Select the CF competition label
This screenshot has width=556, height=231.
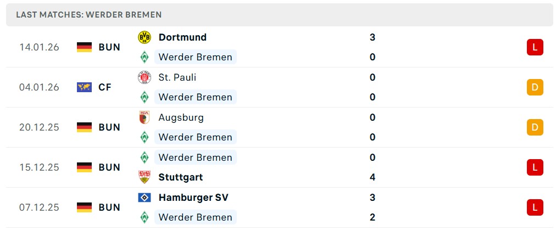tap(105, 87)
